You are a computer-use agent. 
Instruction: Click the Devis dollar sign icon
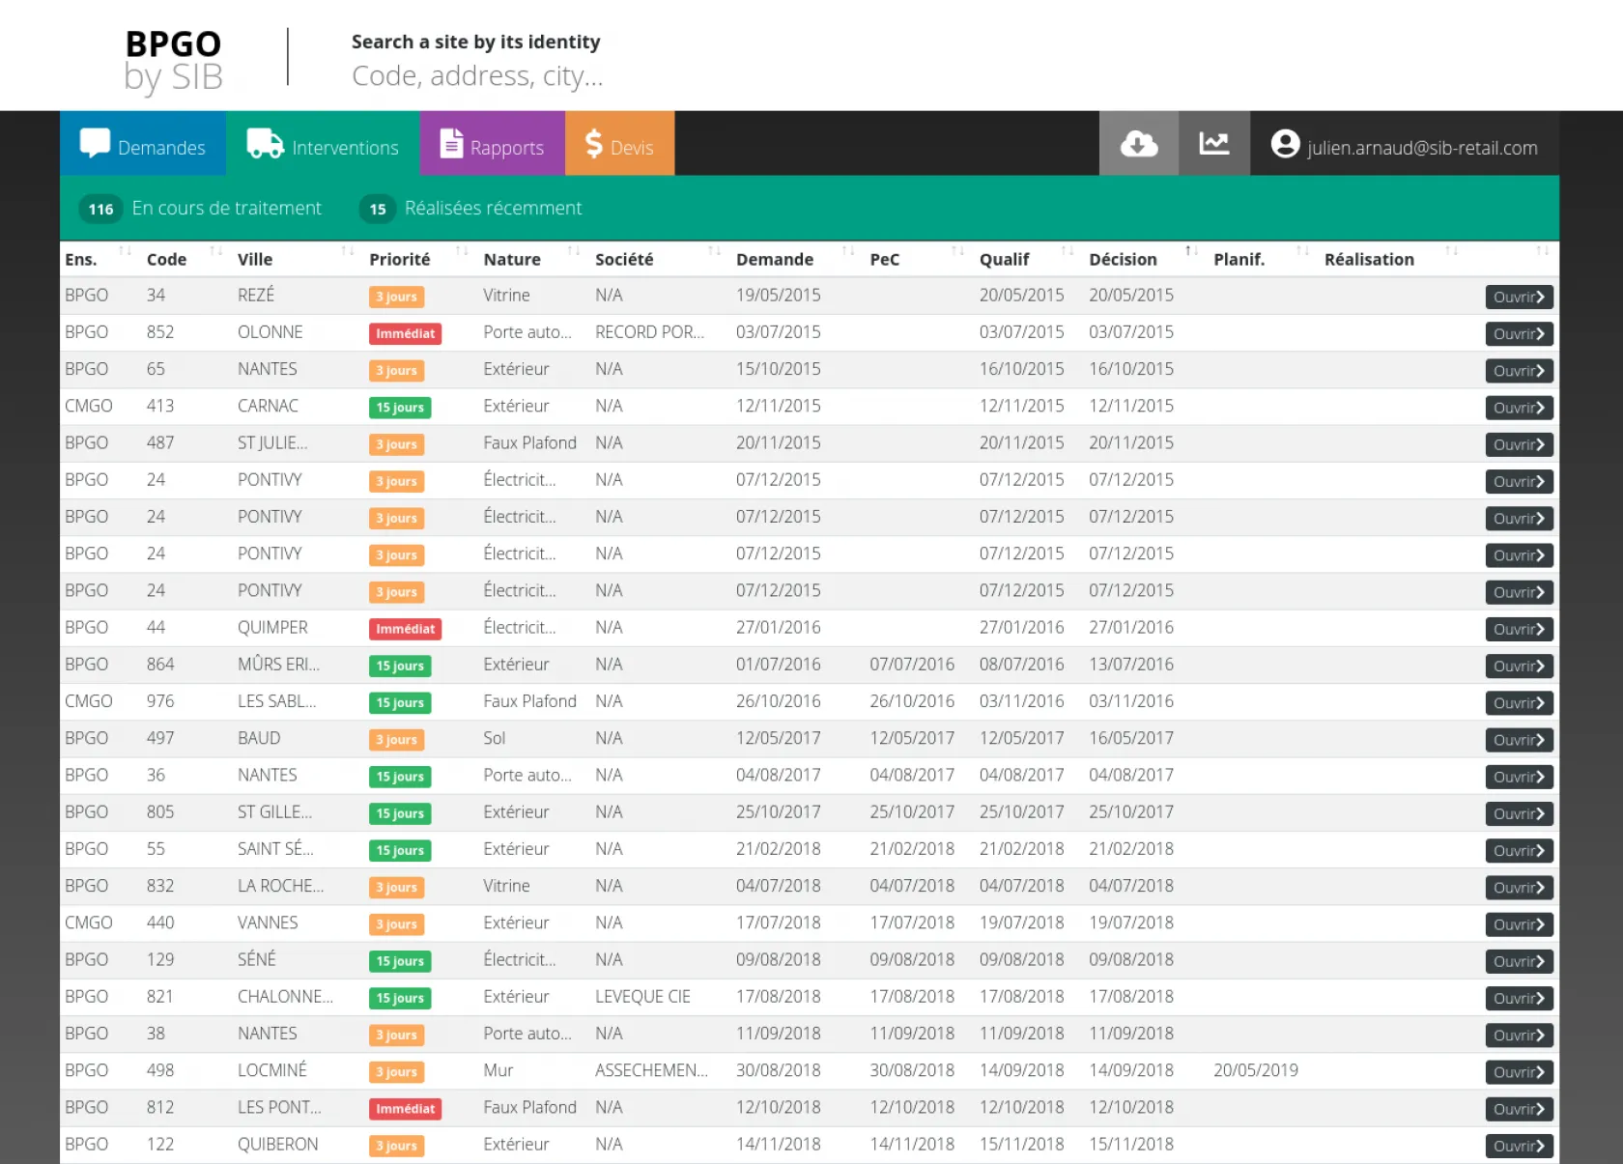(x=593, y=144)
